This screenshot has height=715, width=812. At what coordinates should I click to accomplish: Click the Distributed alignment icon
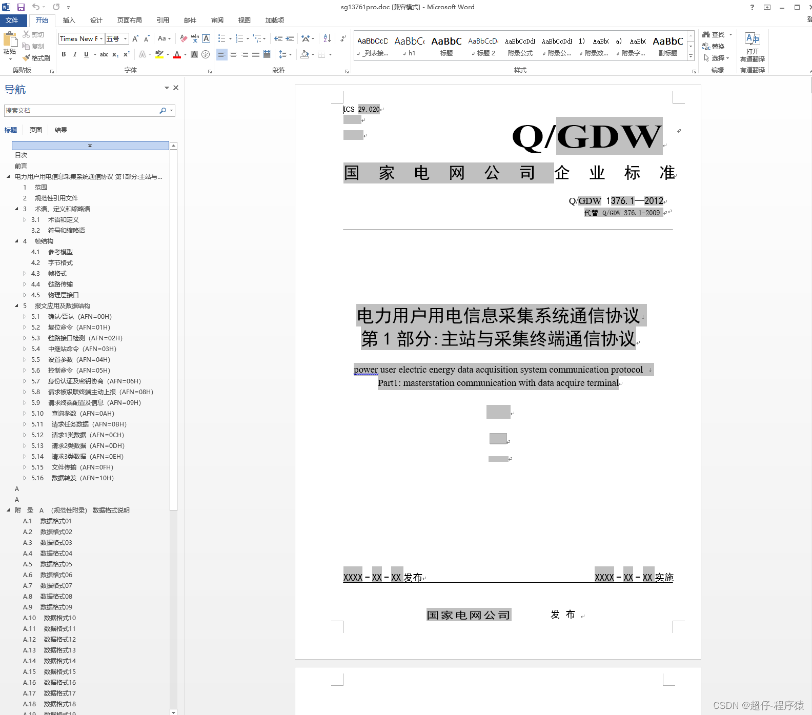[x=267, y=54]
